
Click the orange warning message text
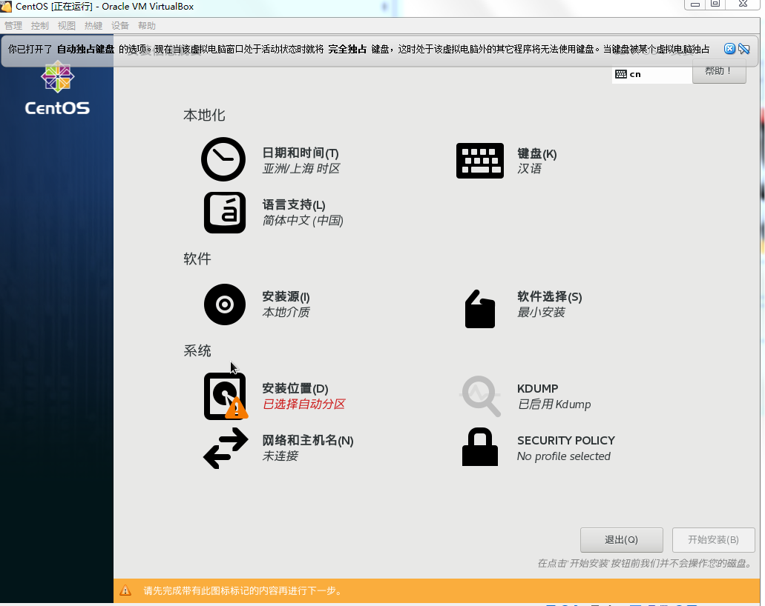pos(243,591)
